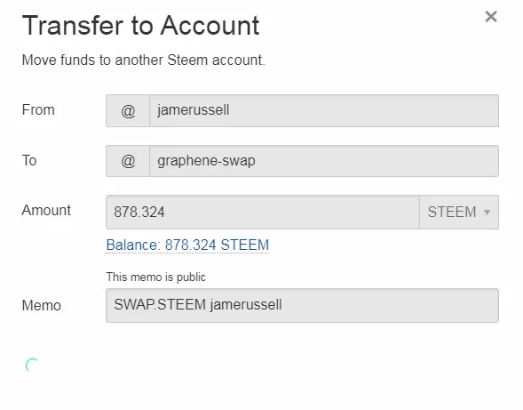
Task: Click the From label
Action: [38, 110]
